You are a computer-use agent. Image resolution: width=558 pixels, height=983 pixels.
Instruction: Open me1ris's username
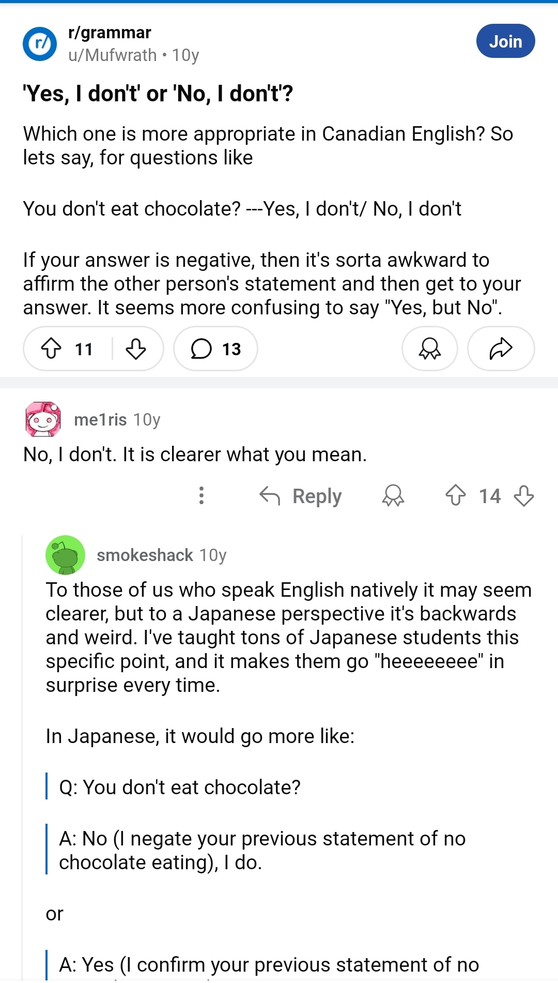point(100,419)
